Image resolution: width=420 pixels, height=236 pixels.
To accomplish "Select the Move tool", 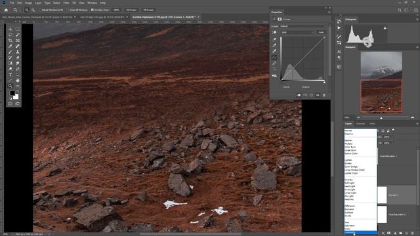I will (10, 29).
